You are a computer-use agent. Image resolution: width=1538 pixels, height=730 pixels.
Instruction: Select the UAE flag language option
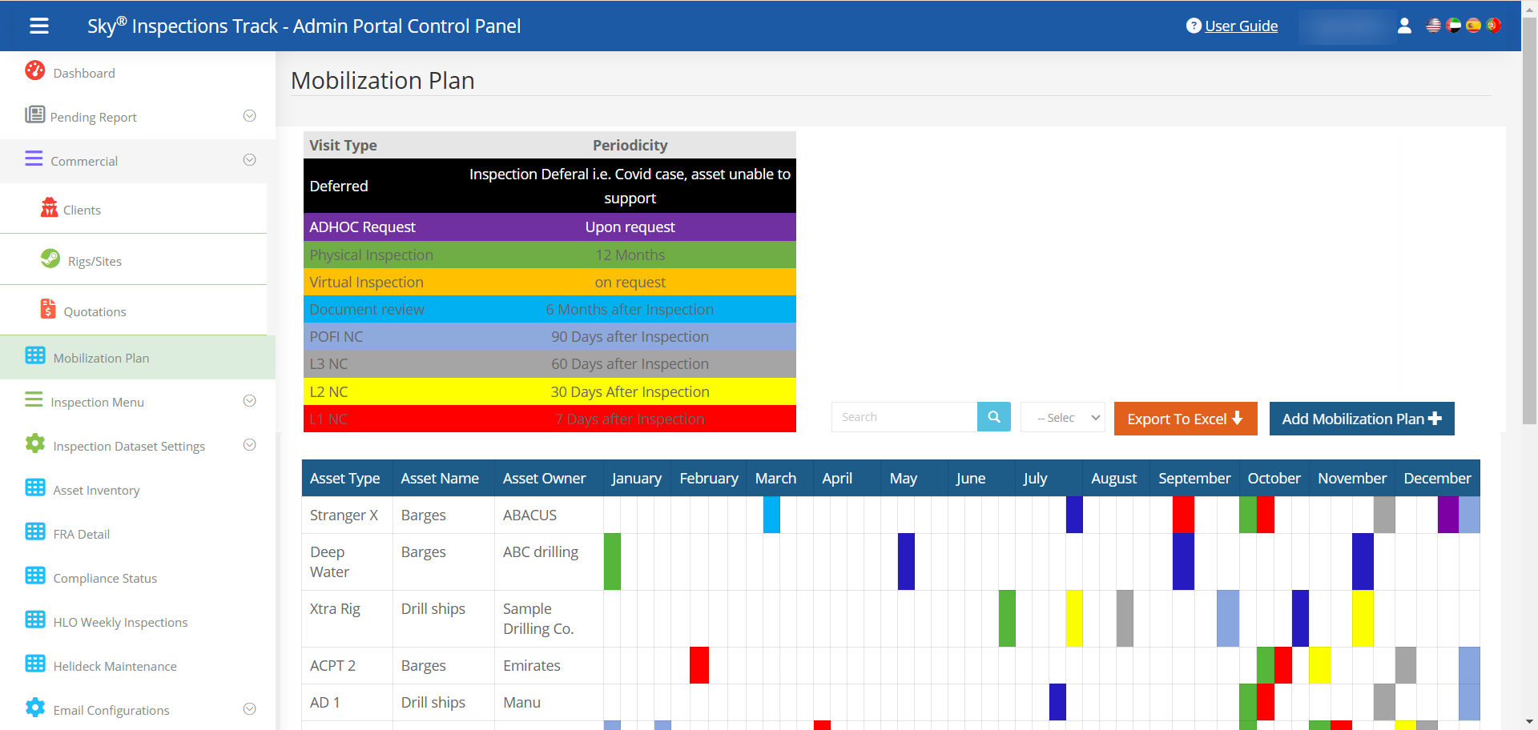click(1454, 26)
